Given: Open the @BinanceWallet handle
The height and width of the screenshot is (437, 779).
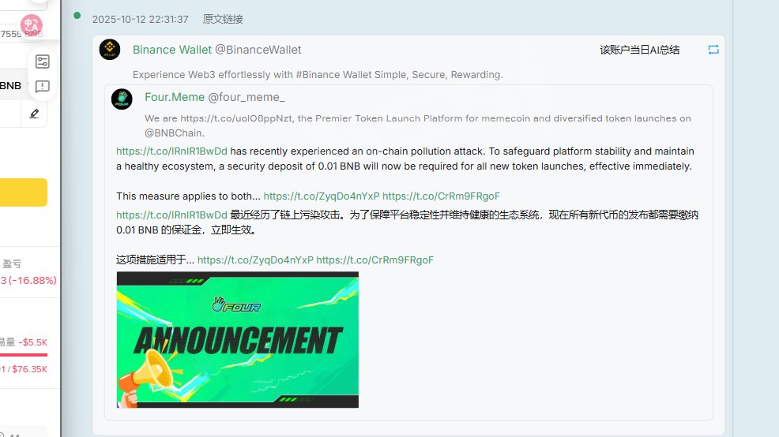Looking at the screenshot, I should click(x=258, y=50).
